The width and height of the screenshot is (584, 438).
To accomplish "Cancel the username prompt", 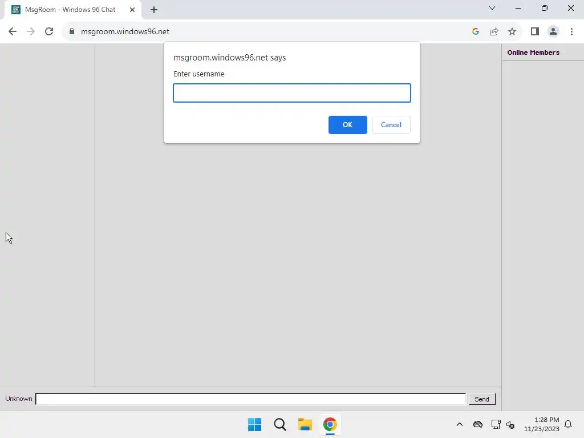I will pyautogui.click(x=391, y=125).
